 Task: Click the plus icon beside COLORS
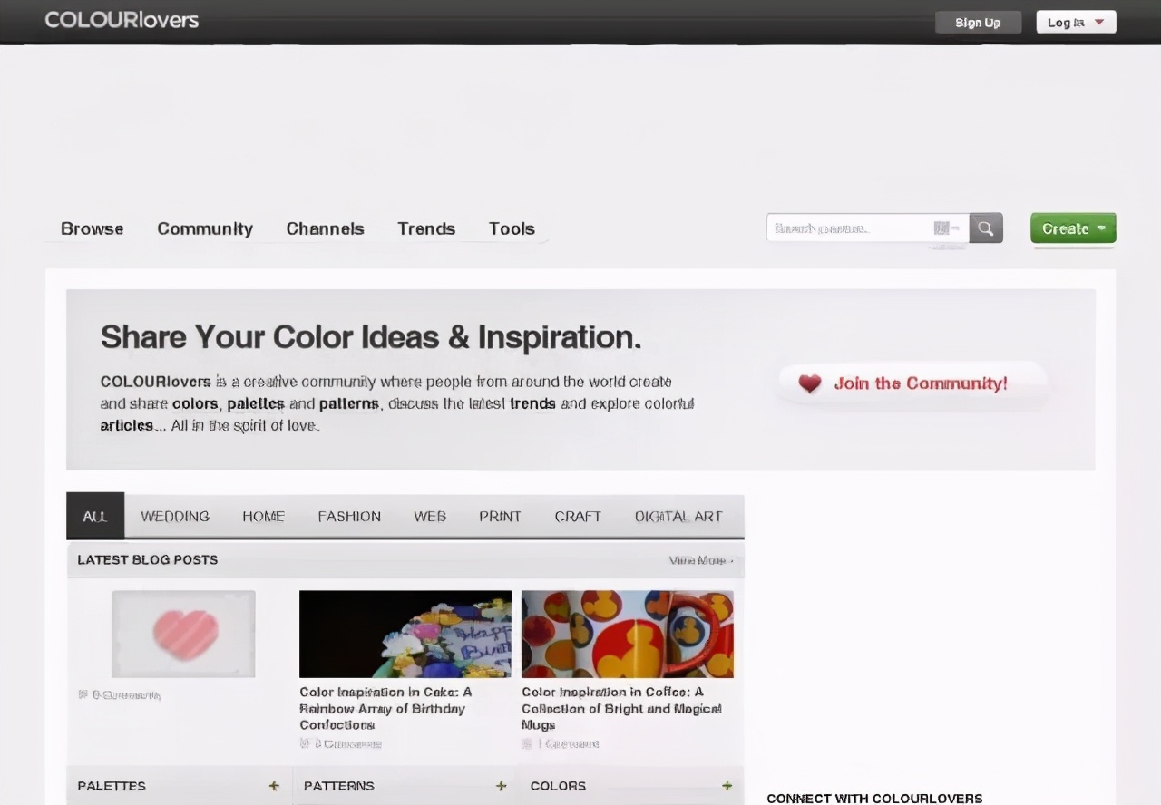[x=727, y=786]
